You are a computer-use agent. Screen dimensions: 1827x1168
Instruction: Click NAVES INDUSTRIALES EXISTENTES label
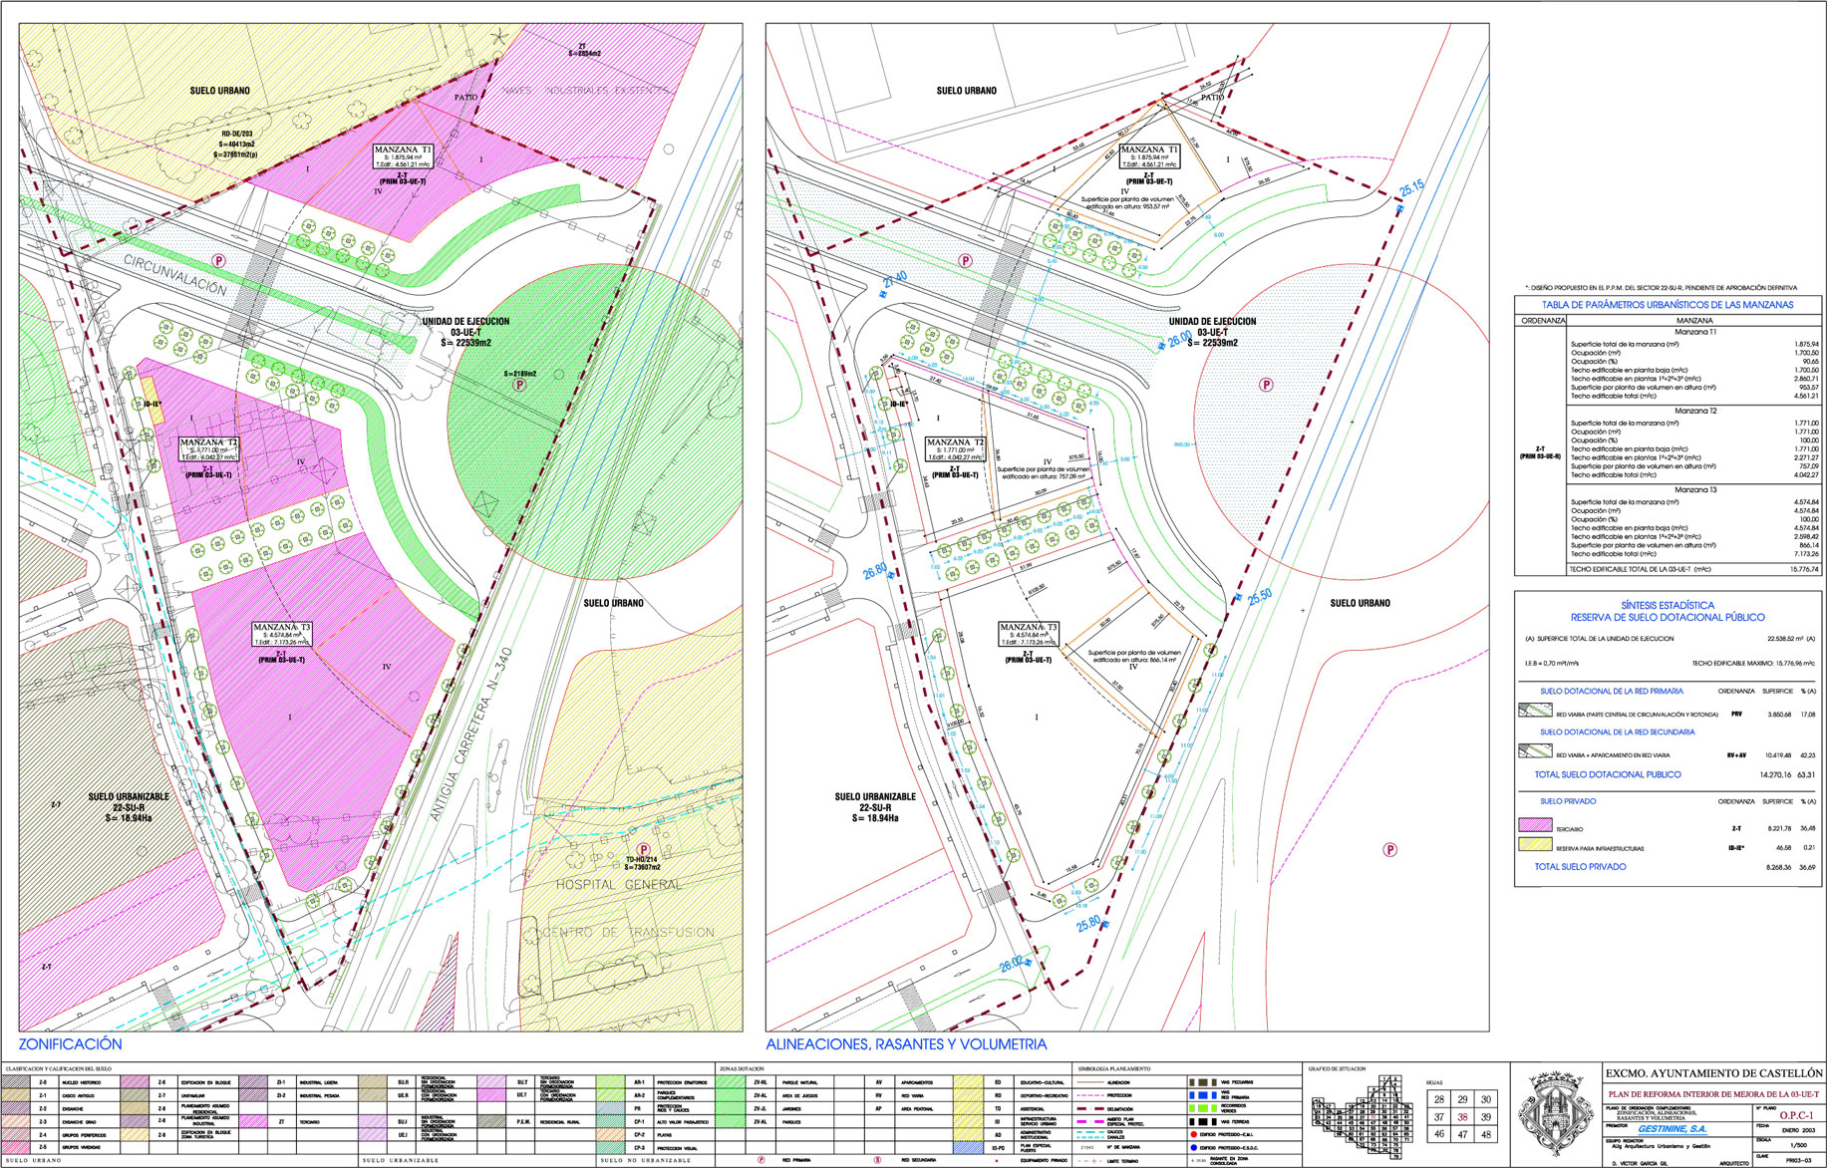(x=585, y=91)
